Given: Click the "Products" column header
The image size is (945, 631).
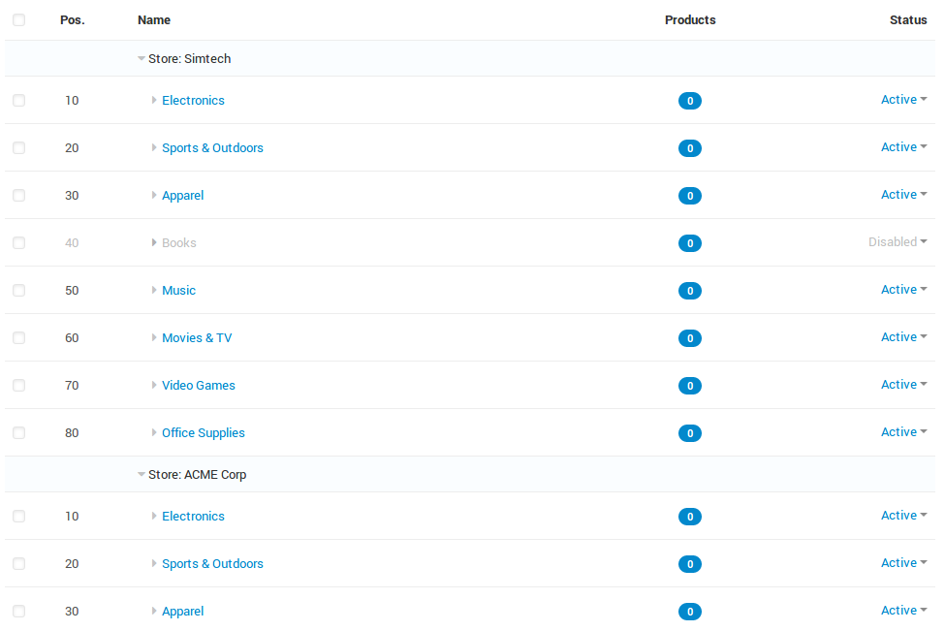Looking at the screenshot, I should tap(690, 20).
